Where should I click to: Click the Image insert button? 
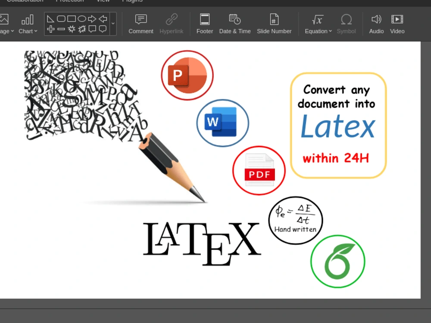point(4,19)
